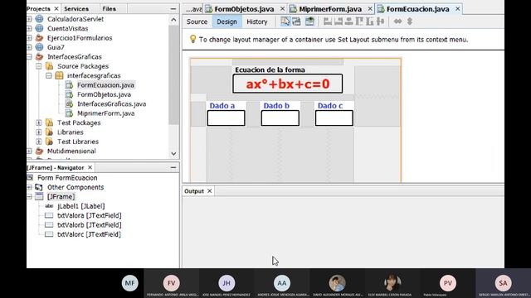Click the lightbulb hint icon
The image size is (531, 298).
coord(192,39)
